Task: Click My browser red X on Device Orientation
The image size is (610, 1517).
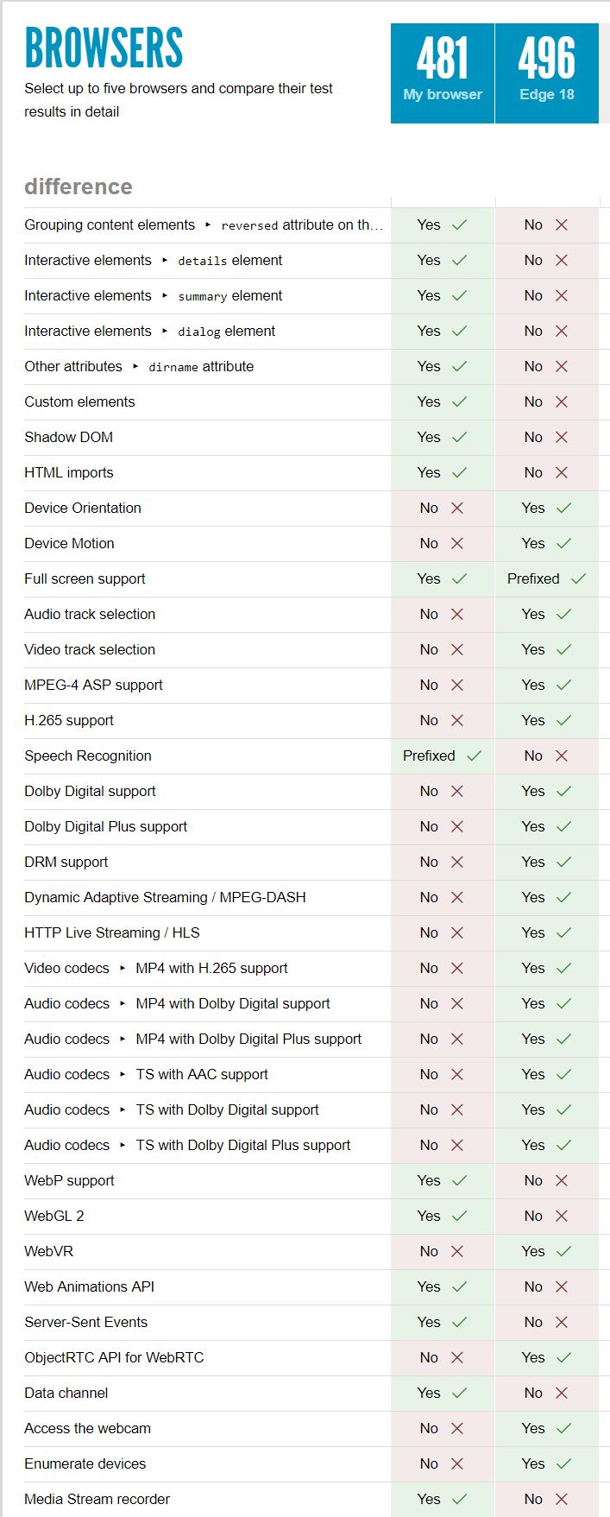Action: [457, 509]
